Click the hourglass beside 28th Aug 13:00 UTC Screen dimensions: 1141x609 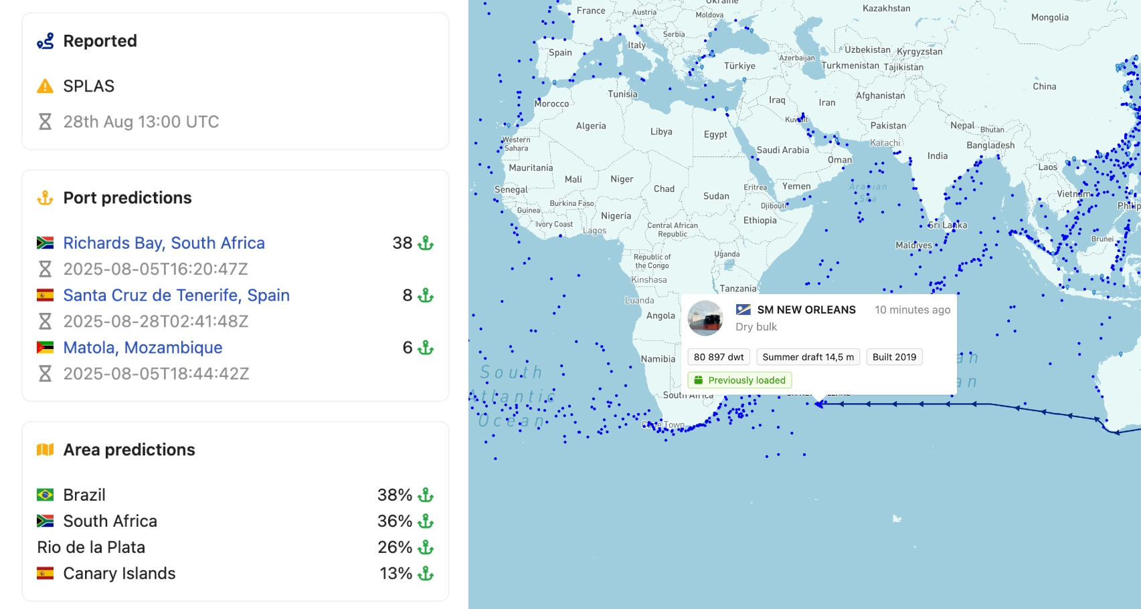tap(45, 122)
